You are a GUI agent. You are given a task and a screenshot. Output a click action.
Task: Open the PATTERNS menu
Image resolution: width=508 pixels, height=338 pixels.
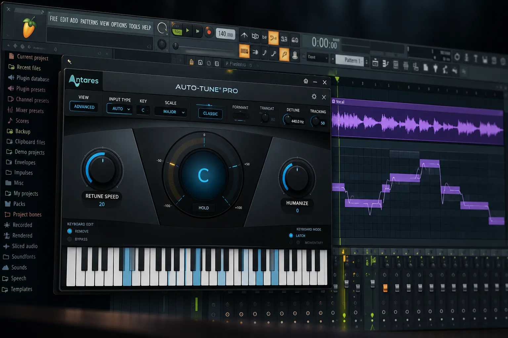point(89,22)
